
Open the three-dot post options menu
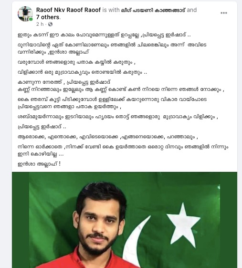(x=223, y=13)
